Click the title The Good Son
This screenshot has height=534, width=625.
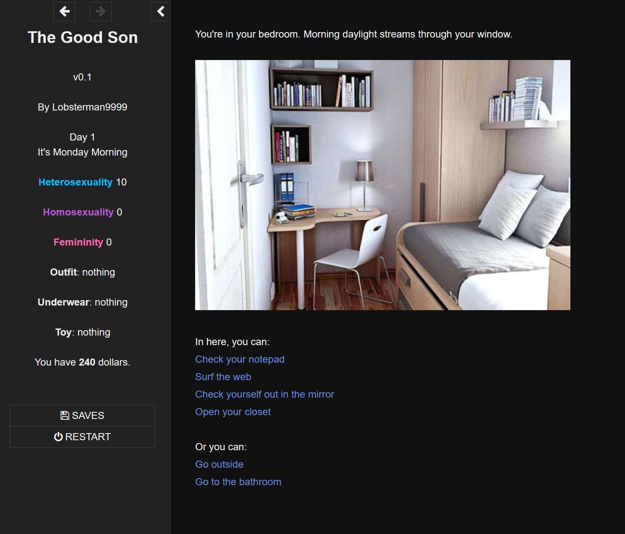(82, 38)
